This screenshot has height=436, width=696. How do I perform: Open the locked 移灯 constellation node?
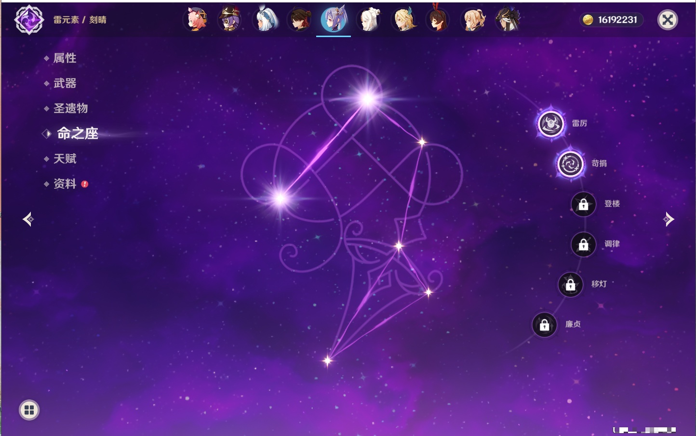pos(571,285)
